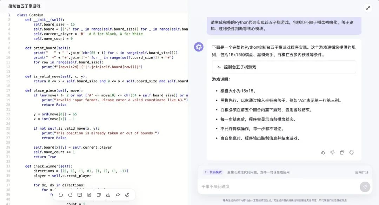
Task: Open the comment icon on the code toolbar
Action: (x=80, y=195)
